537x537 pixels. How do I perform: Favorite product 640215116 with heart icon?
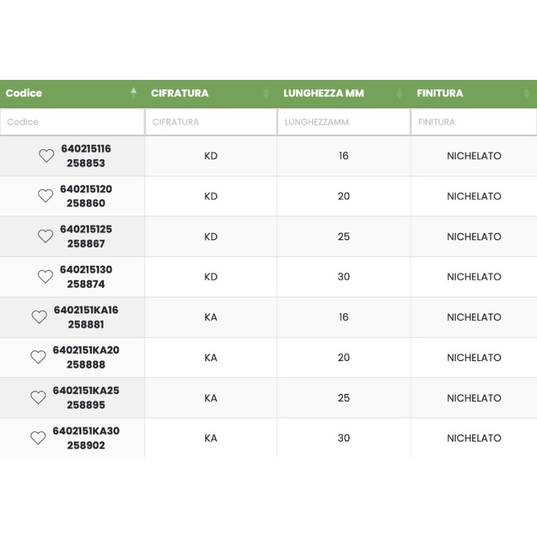[46, 156]
